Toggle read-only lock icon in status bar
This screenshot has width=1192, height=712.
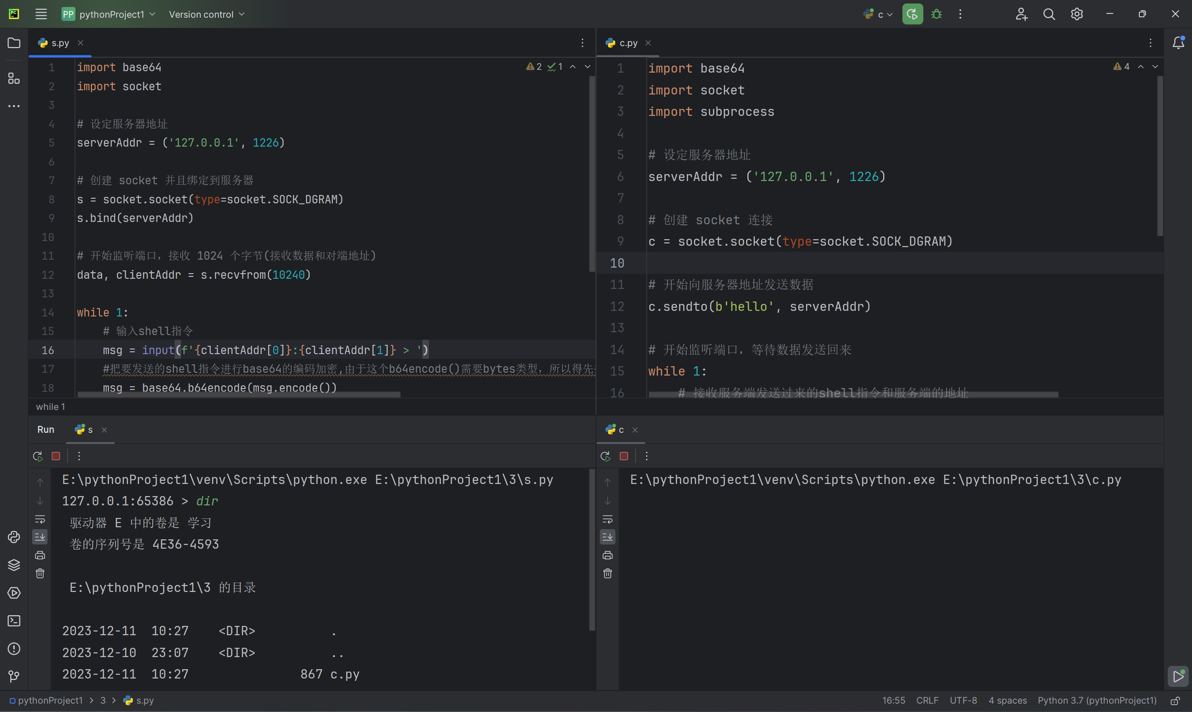click(x=1175, y=700)
